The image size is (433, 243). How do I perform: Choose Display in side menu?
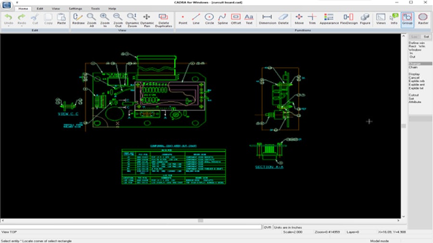click(414, 74)
